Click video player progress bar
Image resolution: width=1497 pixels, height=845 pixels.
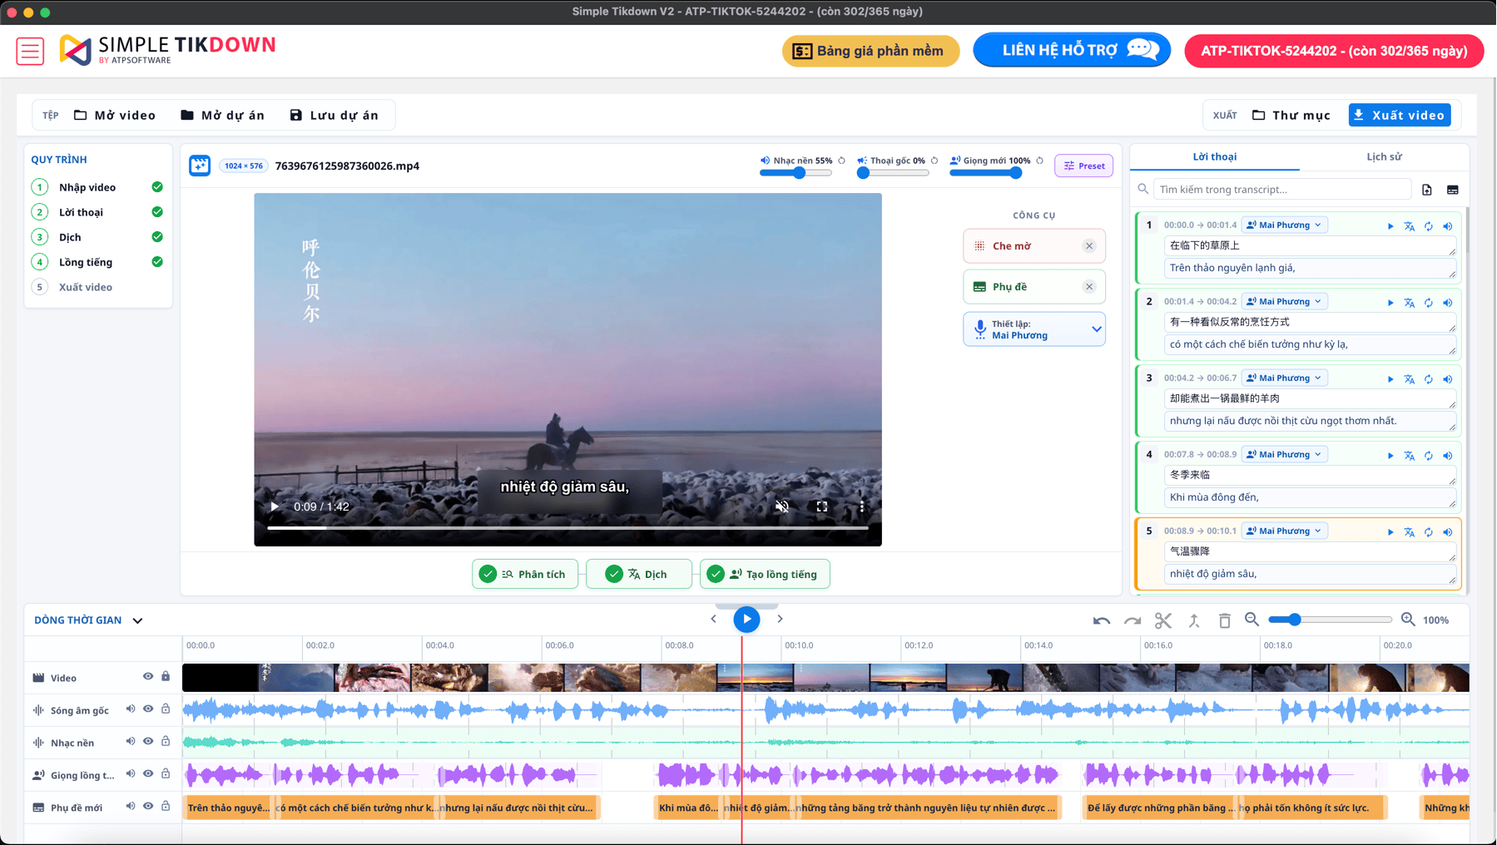pos(568,527)
